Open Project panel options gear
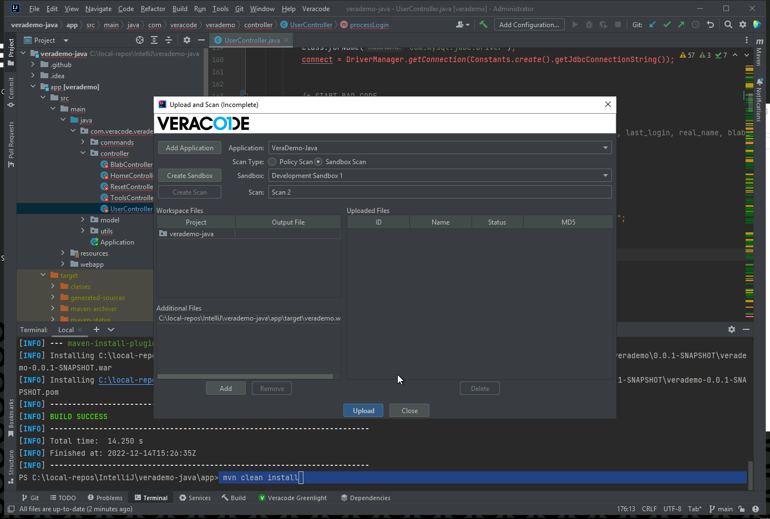Image resolution: width=770 pixels, height=519 pixels. pyautogui.click(x=187, y=40)
